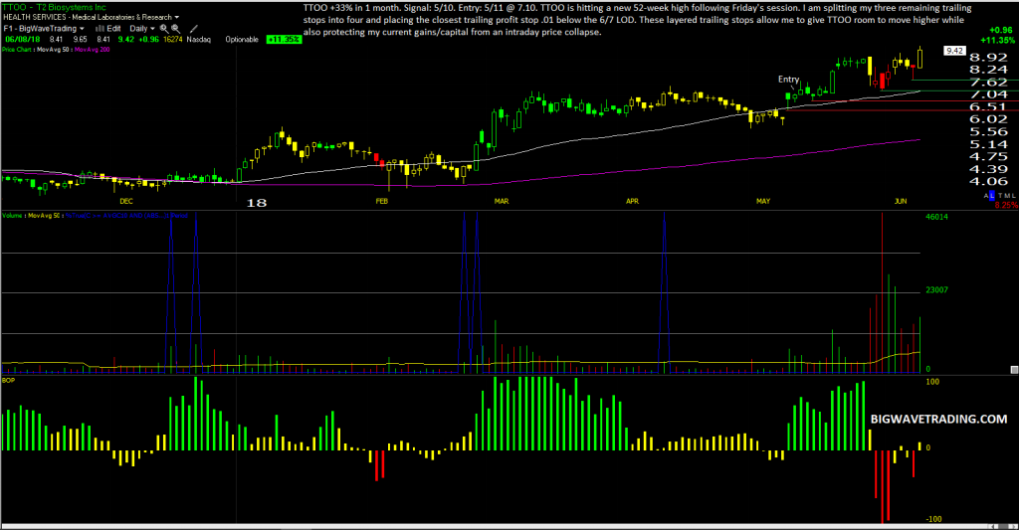Click the BOP -100 axis label
This screenshot has height=530, width=1019.
click(x=933, y=519)
